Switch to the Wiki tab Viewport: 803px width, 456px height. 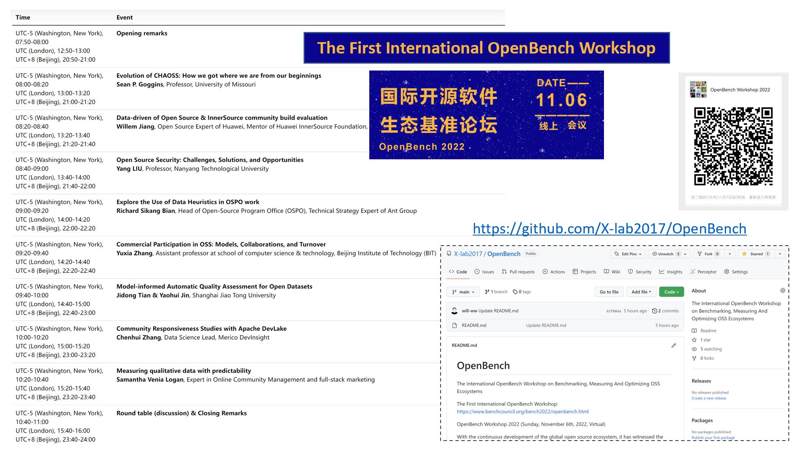click(x=612, y=272)
